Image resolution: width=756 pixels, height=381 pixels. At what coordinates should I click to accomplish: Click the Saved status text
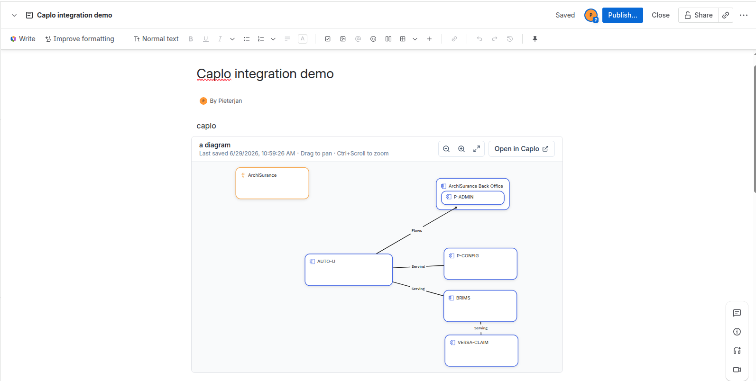click(x=565, y=15)
